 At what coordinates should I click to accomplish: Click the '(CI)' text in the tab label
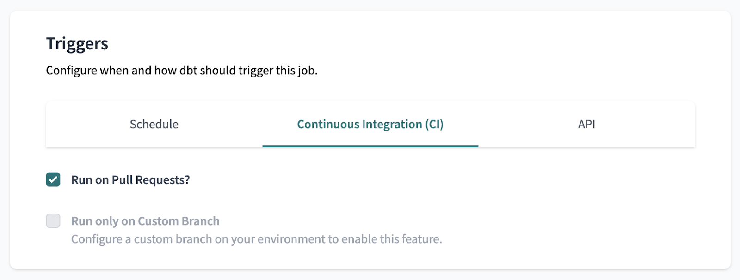pyautogui.click(x=434, y=124)
